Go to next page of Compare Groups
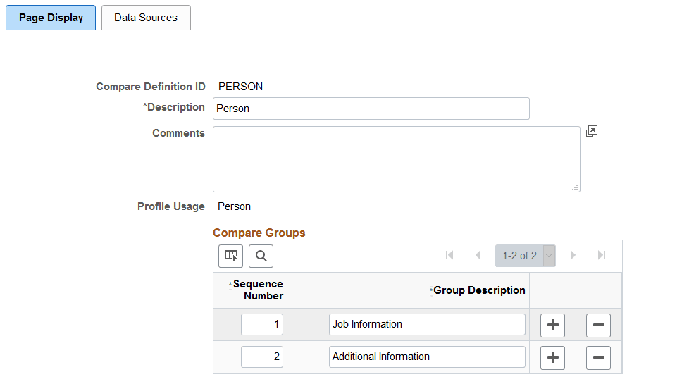Image resolution: width=689 pixels, height=384 pixels. point(573,255)
